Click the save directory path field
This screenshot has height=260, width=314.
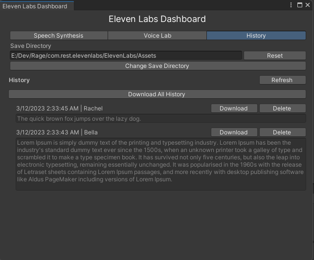point(126,55)
